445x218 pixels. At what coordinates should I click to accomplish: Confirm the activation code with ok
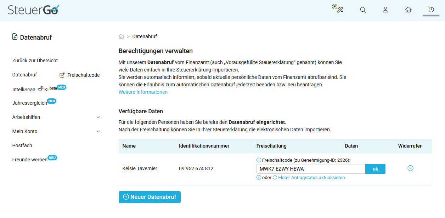pos(375,169)
